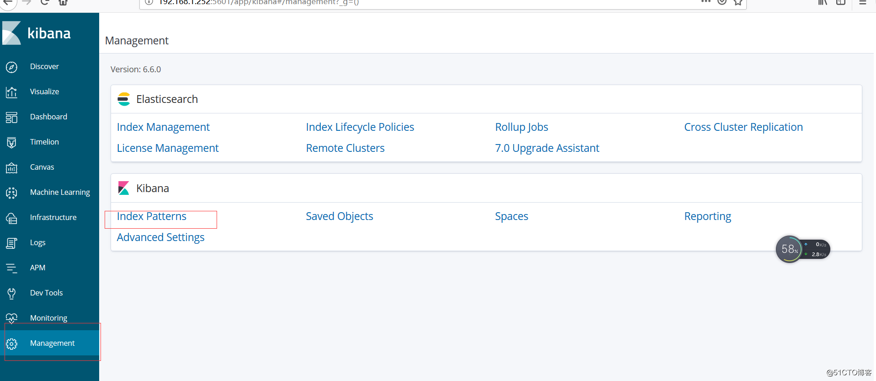The height and width of the screenshot is (381, 876).
Task: Click the Monitoring heartbeat icon
Action: (x=11, y=318)
